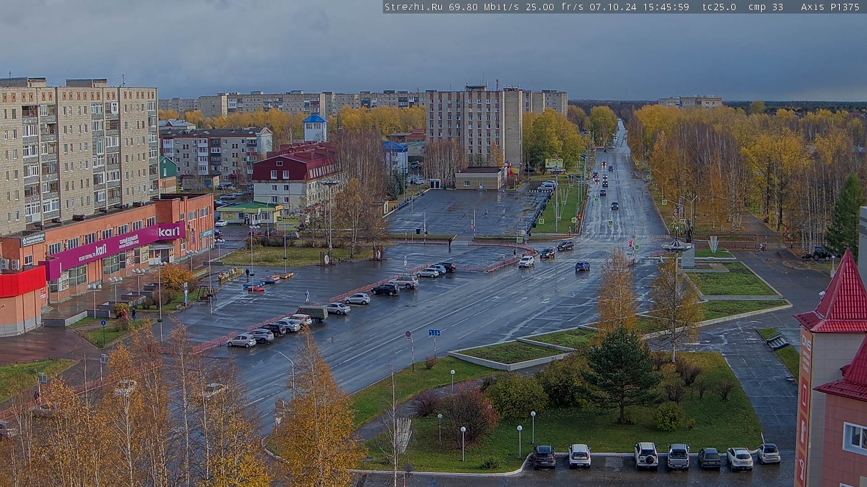Image resolution: width=867 pixels, height=487 pixels.
Task: Click the Axis P1375 camera model text
Action: click(830, 7)
